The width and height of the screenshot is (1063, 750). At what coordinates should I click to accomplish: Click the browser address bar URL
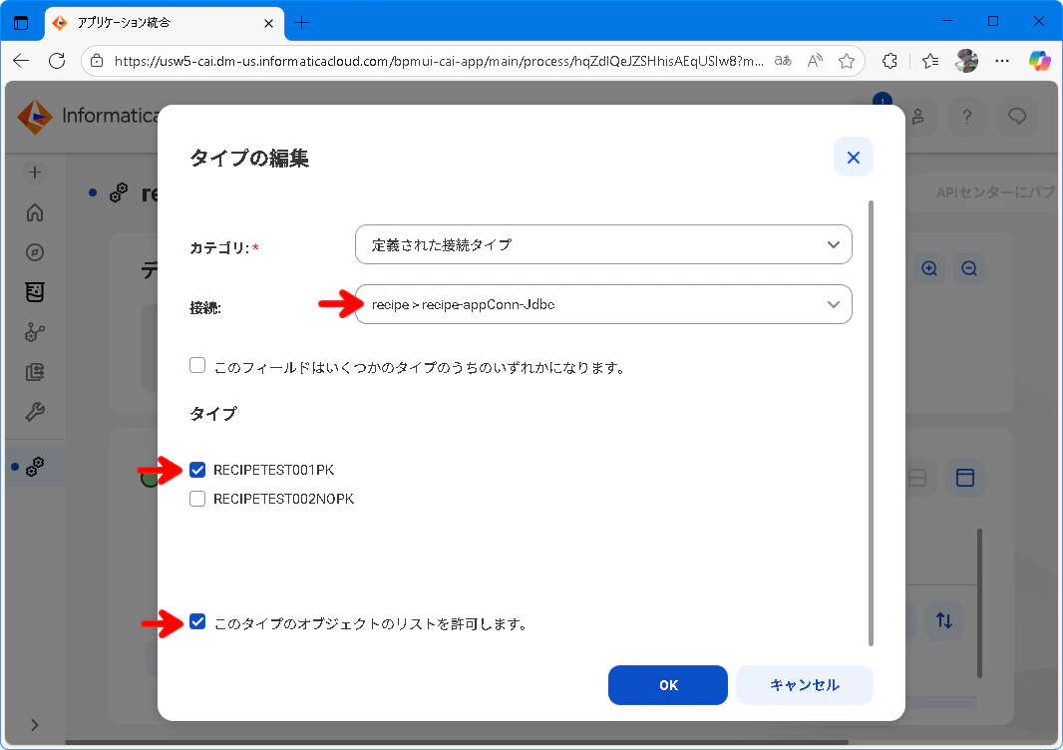pos(439,61)
